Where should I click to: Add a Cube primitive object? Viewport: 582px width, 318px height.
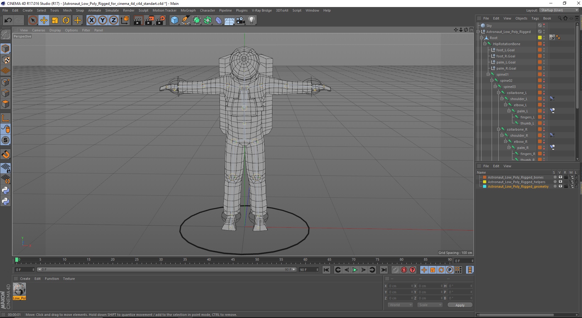174,20
